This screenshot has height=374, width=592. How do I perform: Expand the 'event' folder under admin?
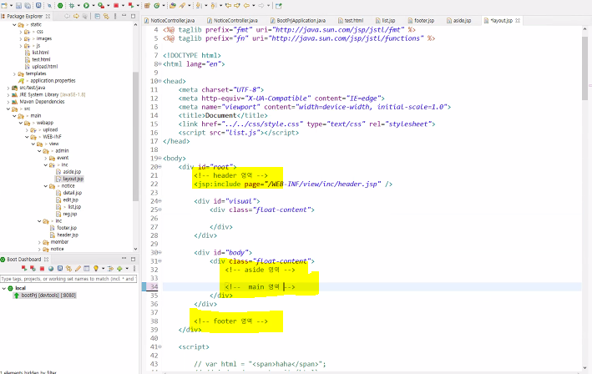point(46,158)
